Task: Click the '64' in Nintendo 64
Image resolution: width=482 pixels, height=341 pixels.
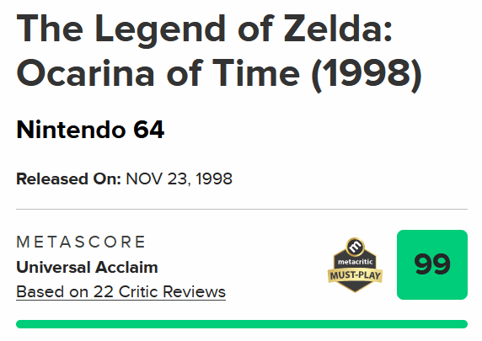Action: click(x=149, y=130)
